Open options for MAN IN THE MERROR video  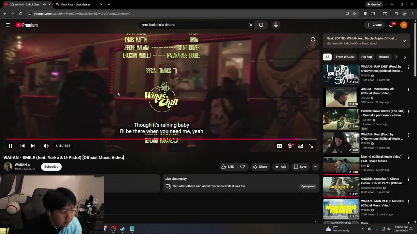tap(409, 201)
